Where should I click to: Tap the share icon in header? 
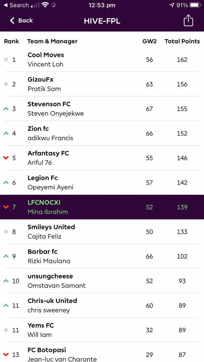pyautogui.click(x=188, y=21)
